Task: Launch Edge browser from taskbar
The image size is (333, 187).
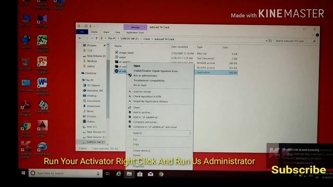Action: point(119,174)
